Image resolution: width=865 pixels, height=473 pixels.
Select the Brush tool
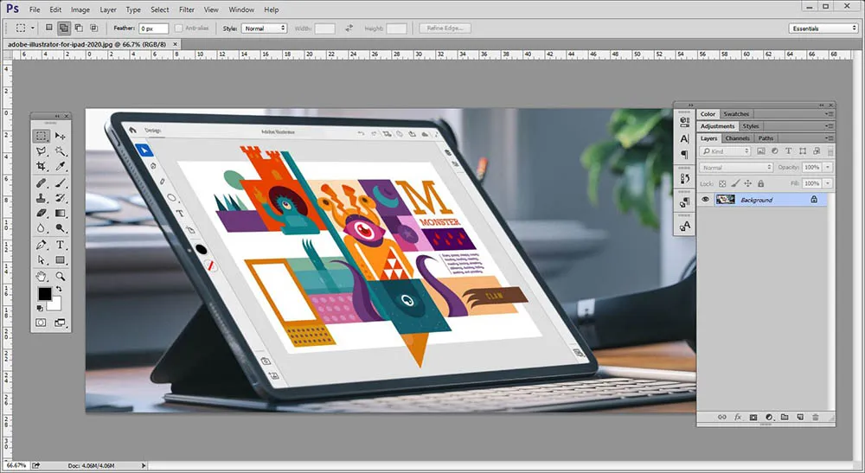click(x=61, y=183)
